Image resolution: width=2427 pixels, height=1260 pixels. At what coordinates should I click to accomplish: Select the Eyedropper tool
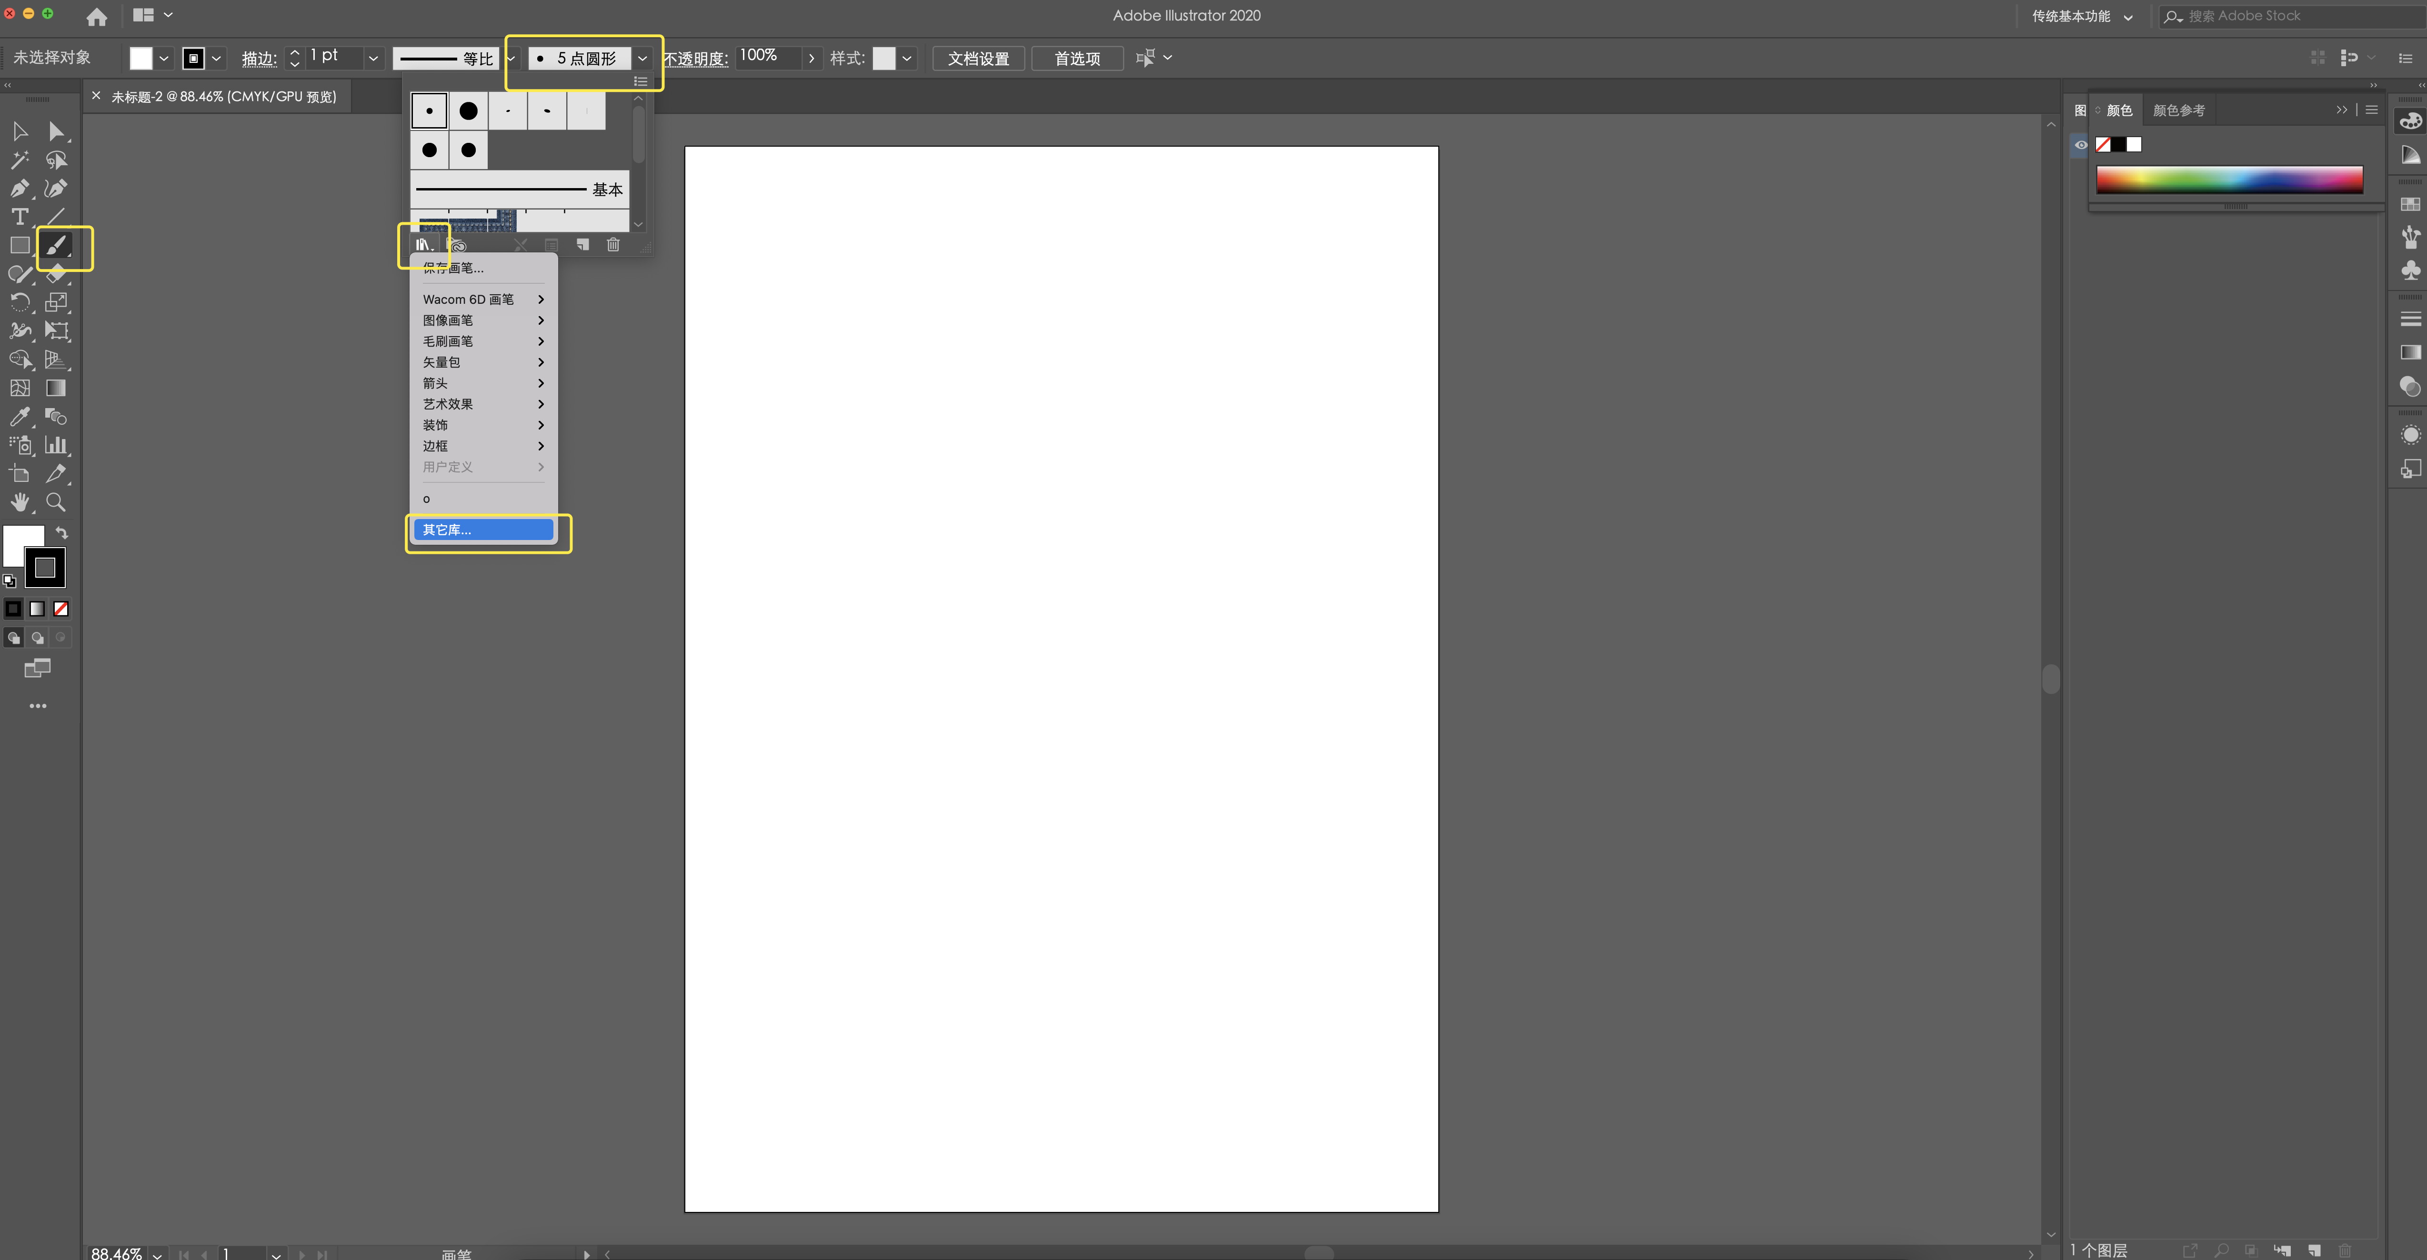[x=19, y=416]
